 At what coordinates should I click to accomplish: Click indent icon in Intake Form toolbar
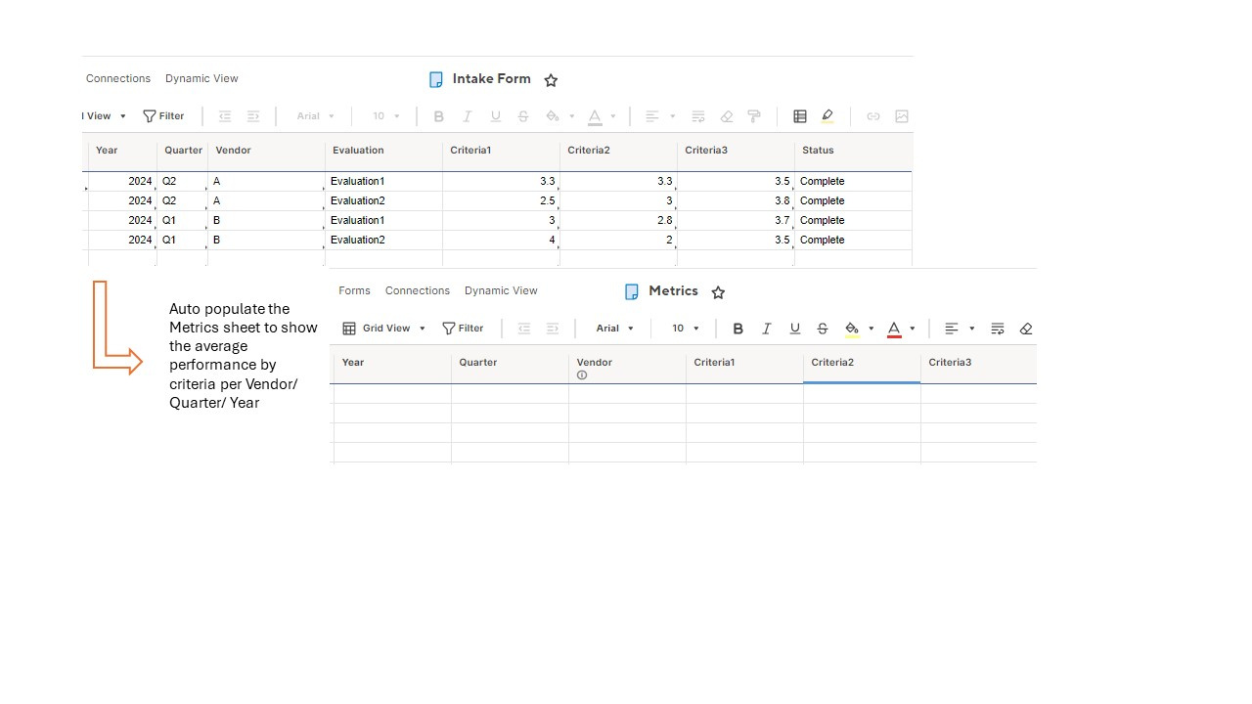253,116
